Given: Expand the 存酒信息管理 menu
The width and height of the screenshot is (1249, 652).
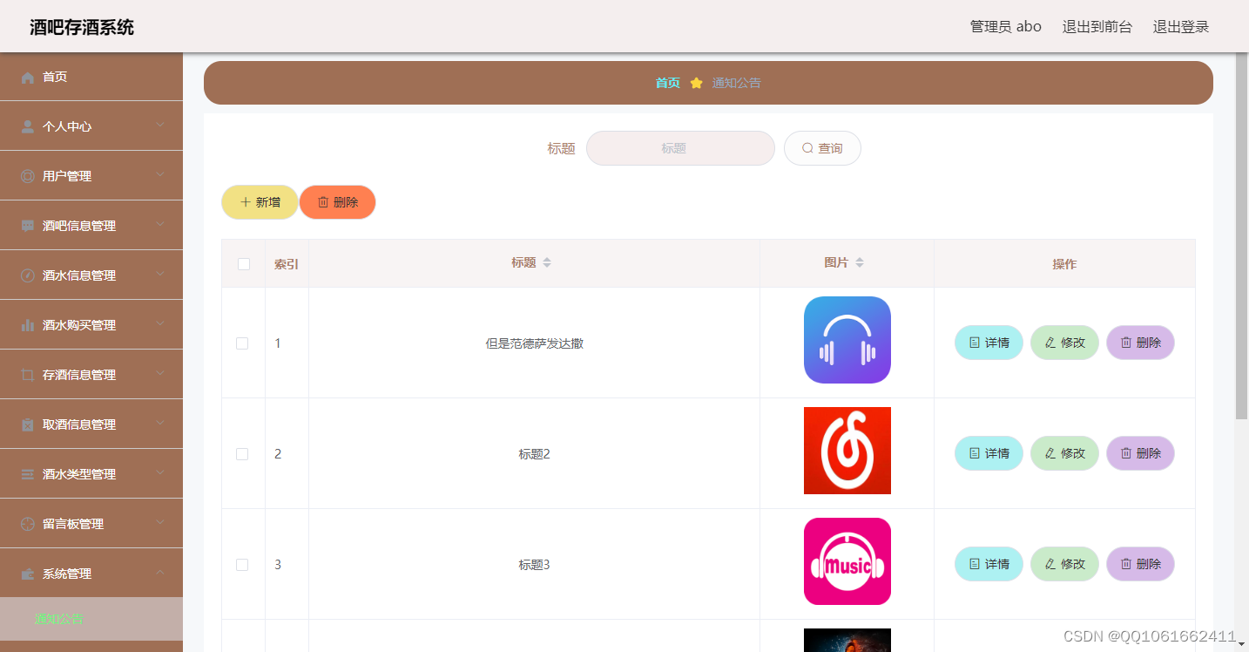Looking at the screenshot, I should click(x=91, y=374).
